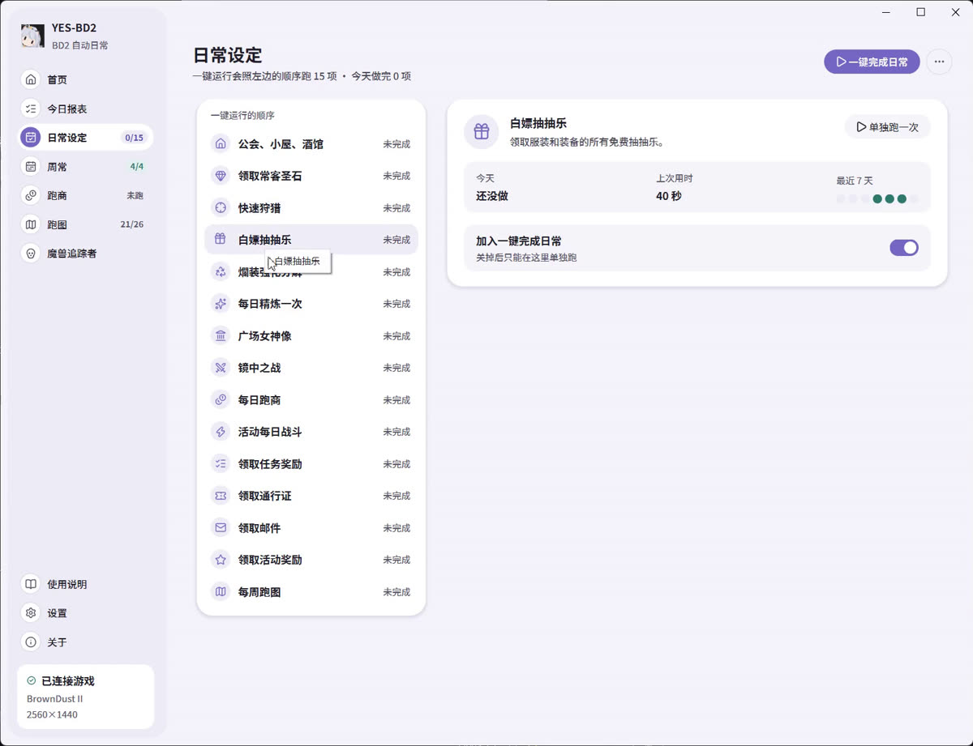
Task: Click the 日常设定 page heading
Action: click(x=228, y=56)
